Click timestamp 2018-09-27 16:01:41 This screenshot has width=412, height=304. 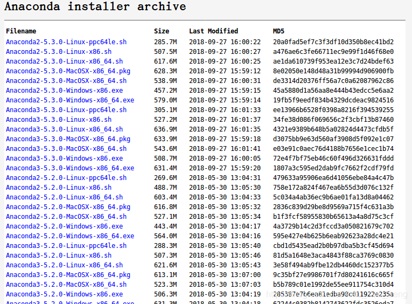pos(225,149)
